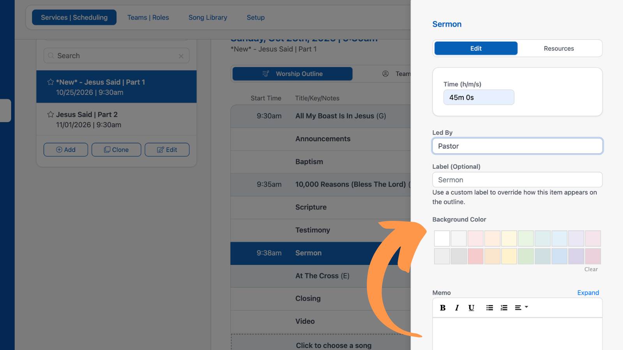Star the *New* - Jesus Said Part 1 service

point(51,82)
